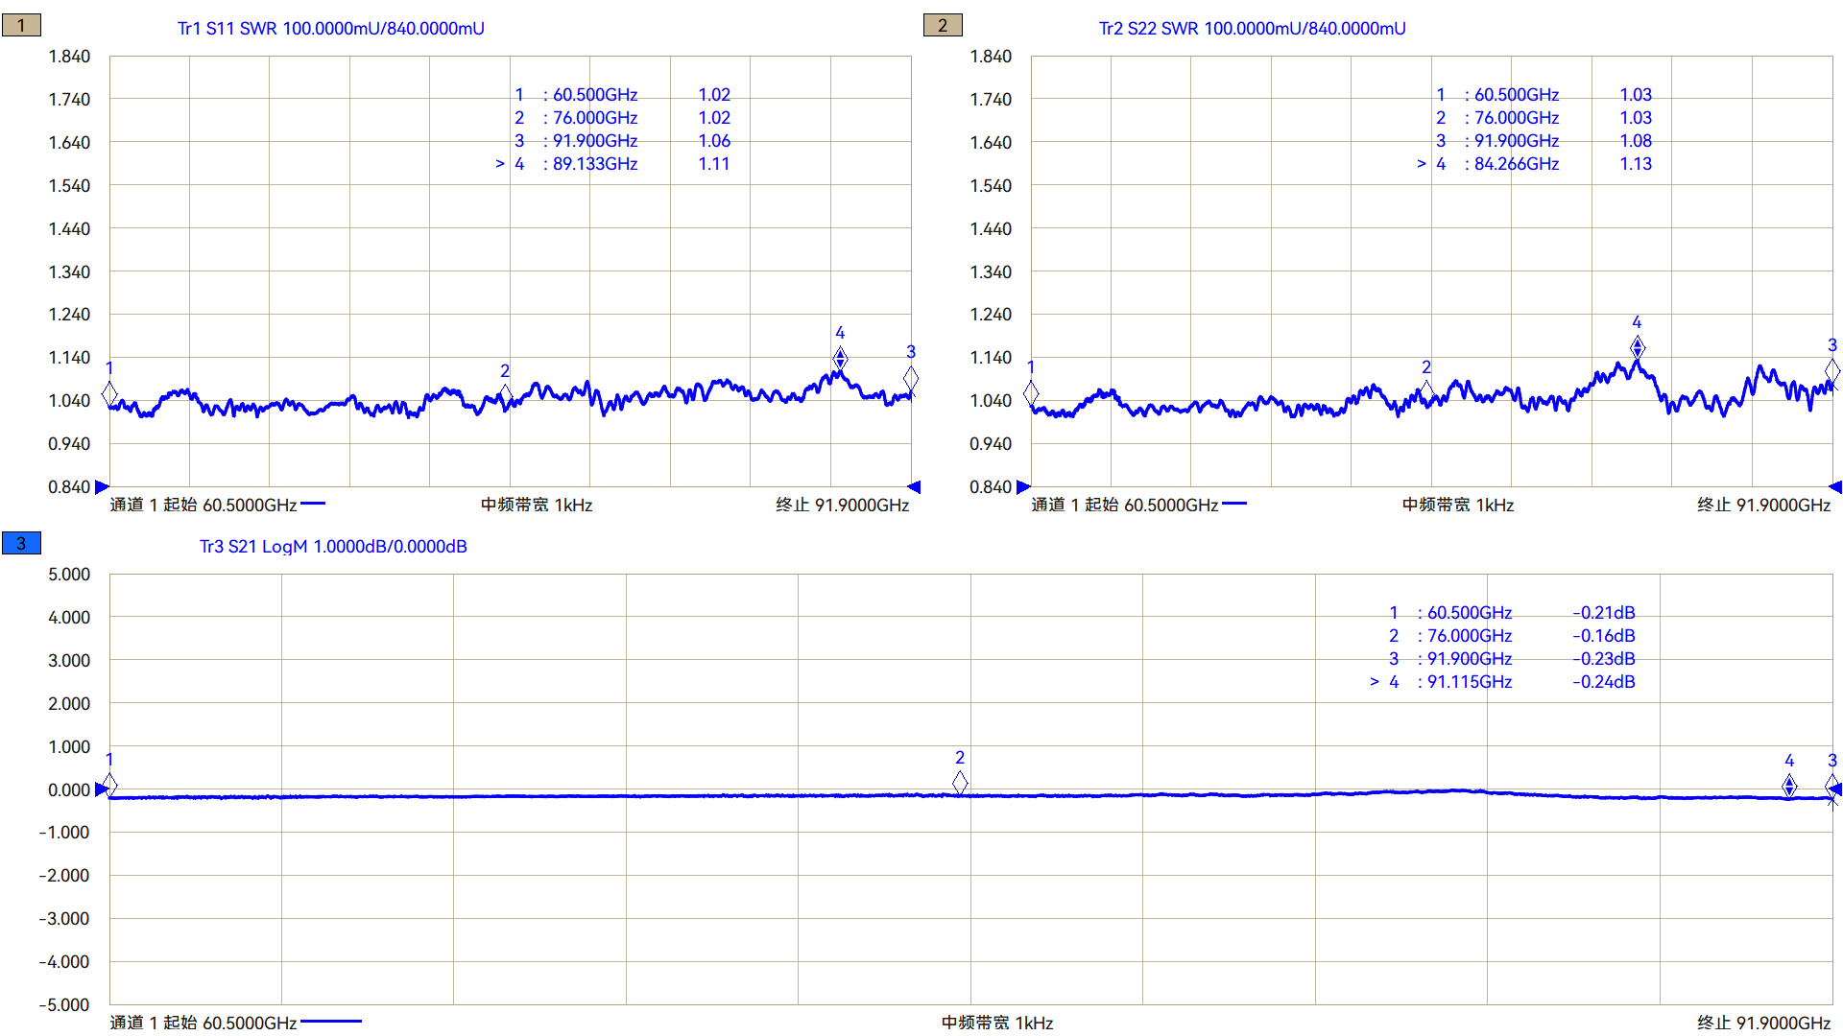Image resolution: width=1843 pixels, height=1036 pixels.
Task: Click marker 1 diamond on S22 trace
Action: pyautogui.click(x=1031, y=391)
